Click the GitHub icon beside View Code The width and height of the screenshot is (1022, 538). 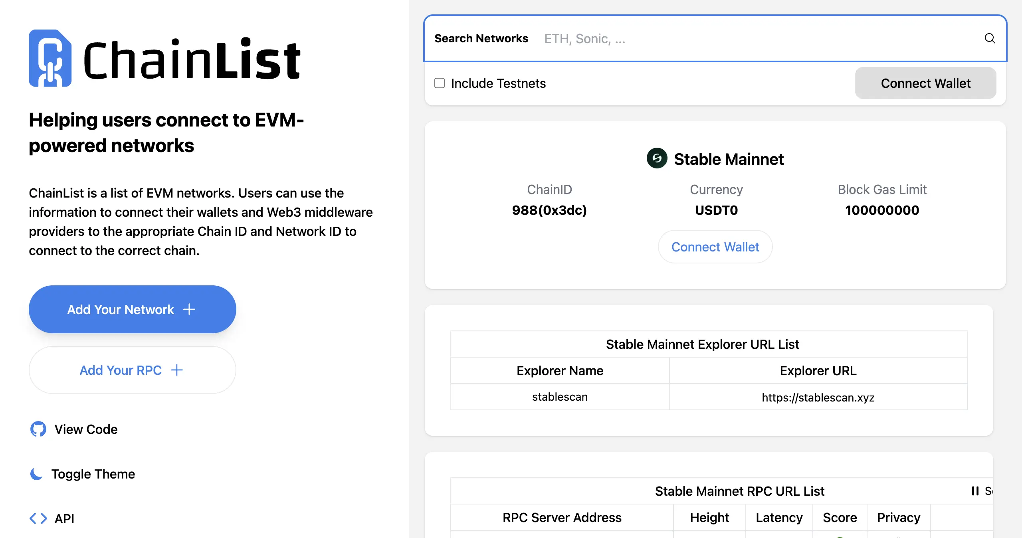[x=38, y=429]
